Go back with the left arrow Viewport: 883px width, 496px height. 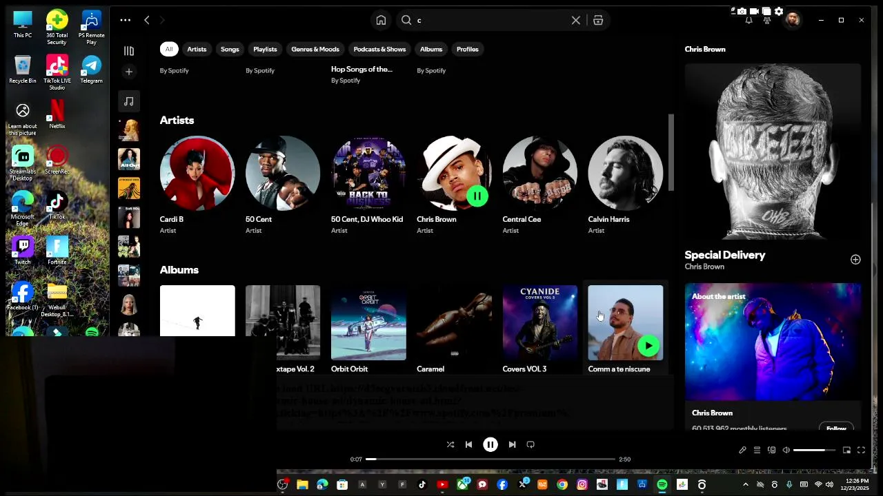coord(146,20)
